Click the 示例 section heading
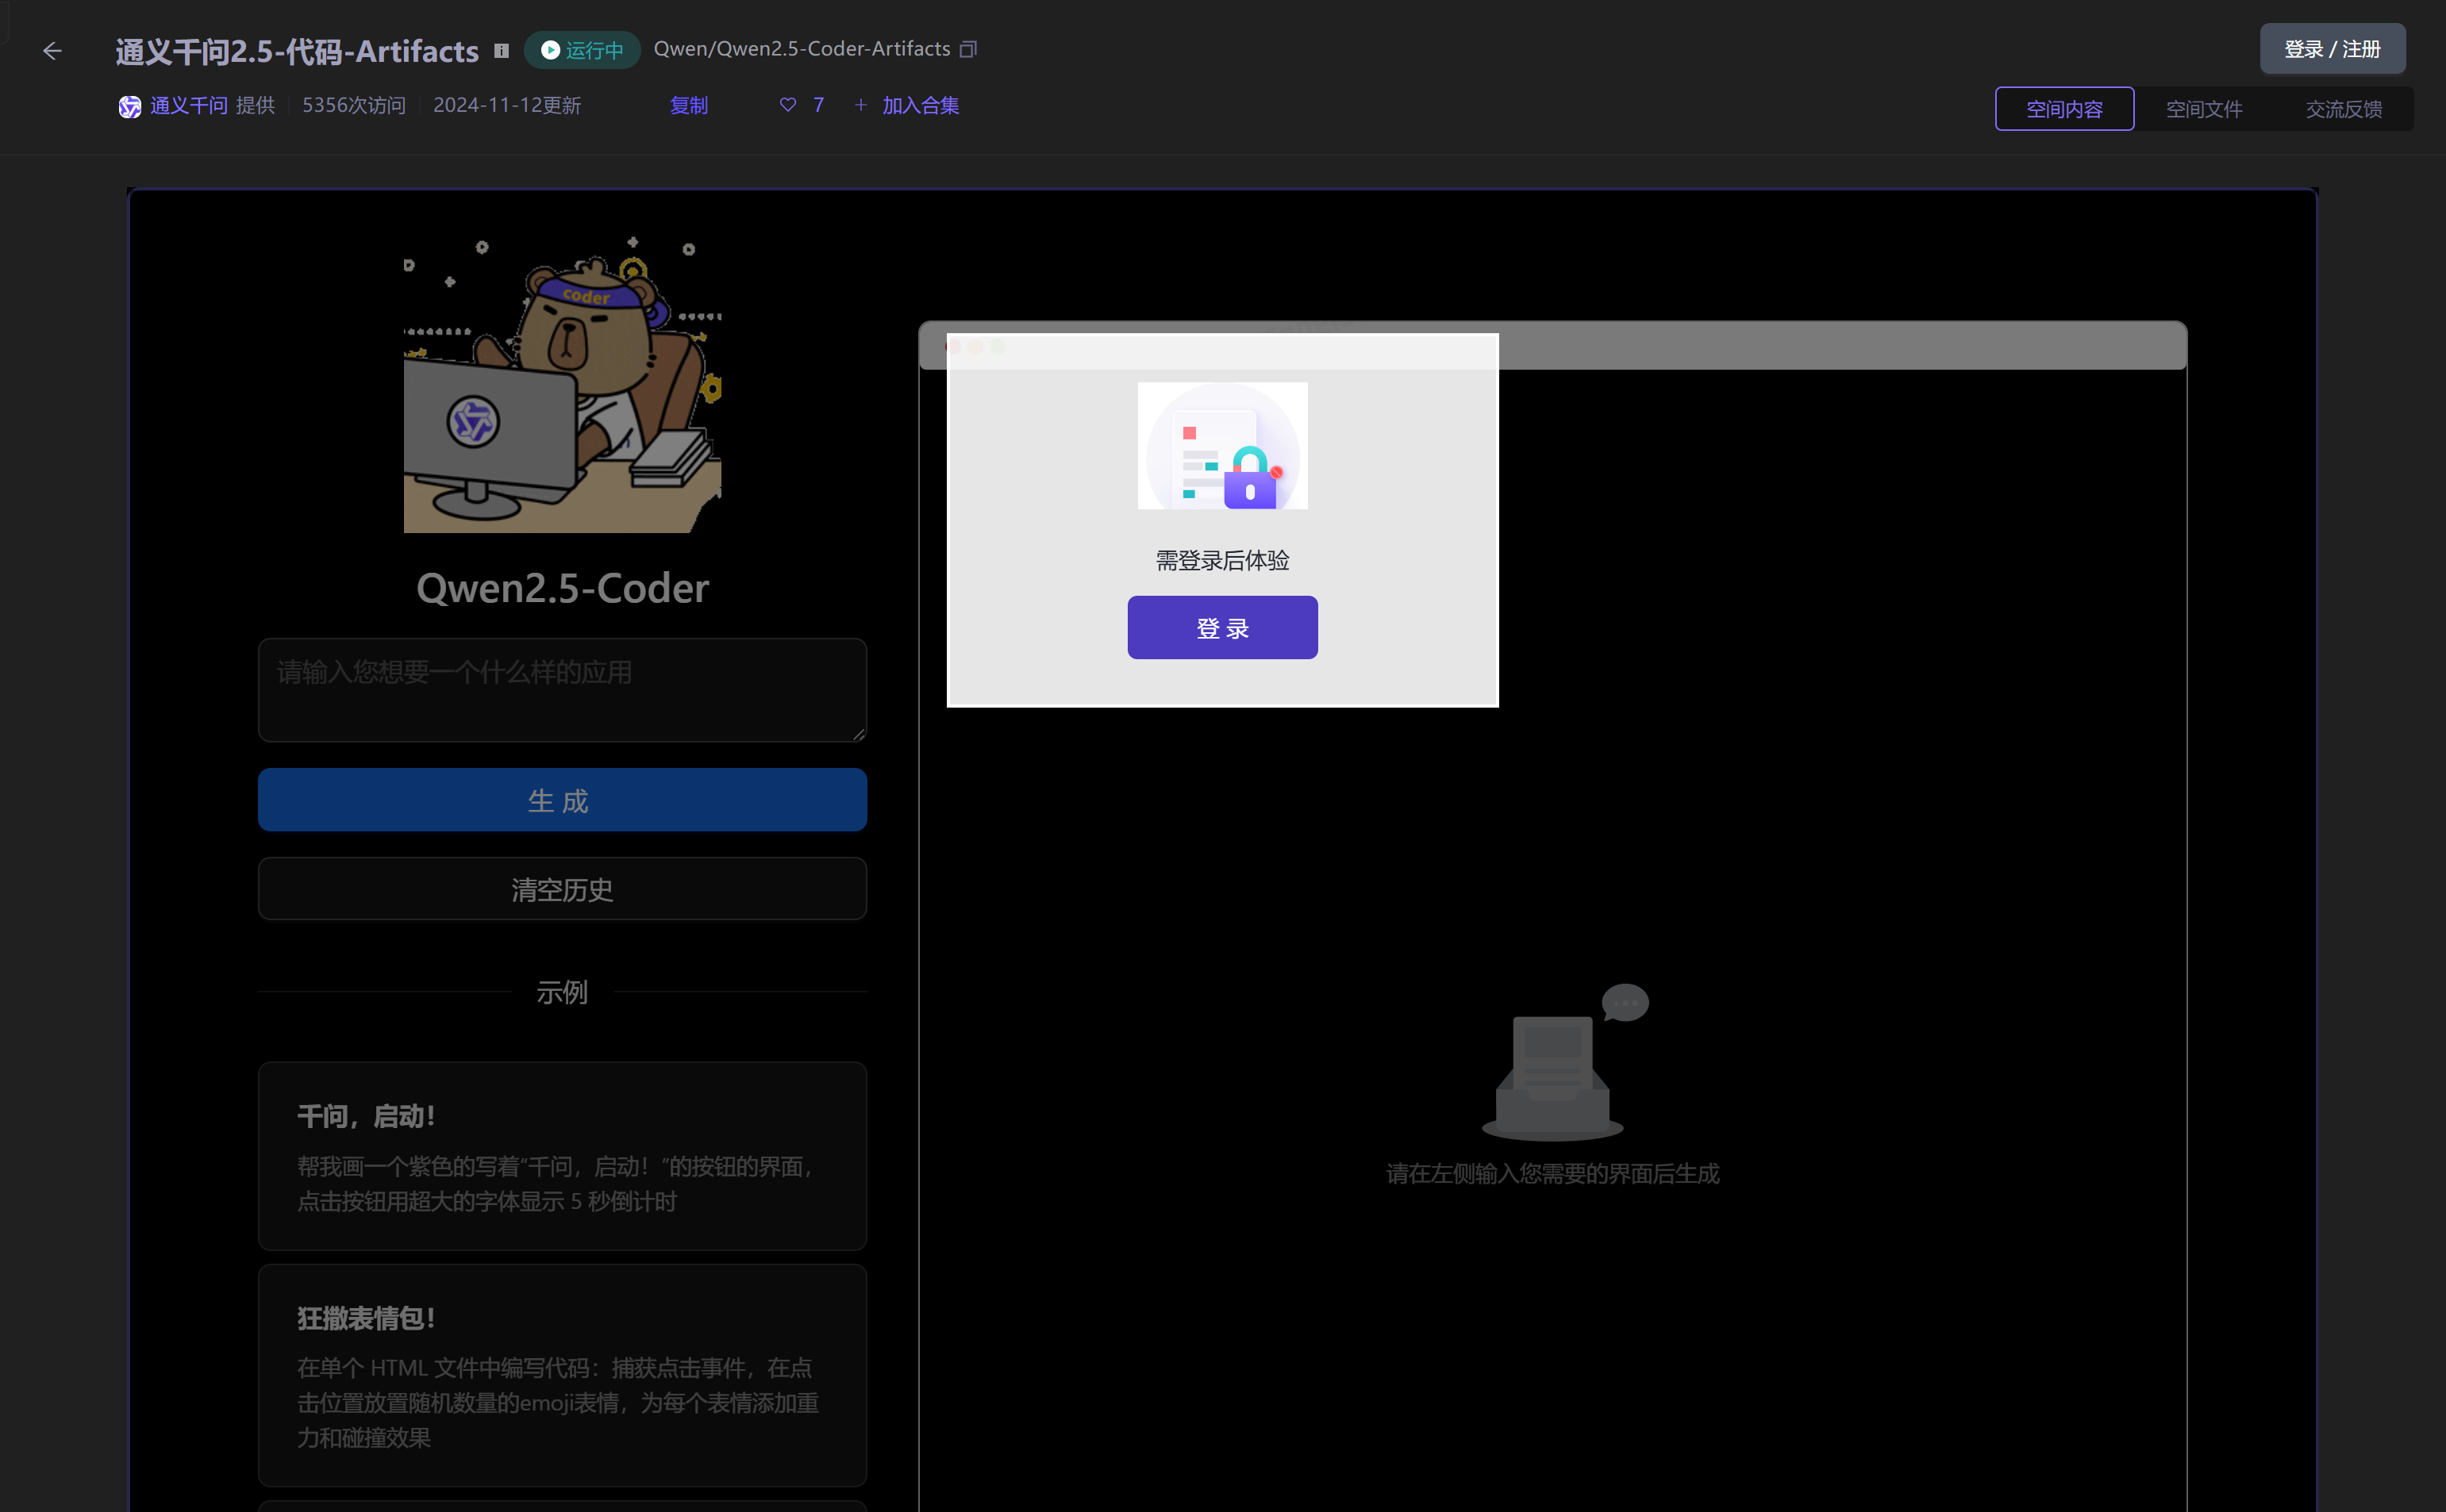2446x1512 pixels. tap(562, 992)
